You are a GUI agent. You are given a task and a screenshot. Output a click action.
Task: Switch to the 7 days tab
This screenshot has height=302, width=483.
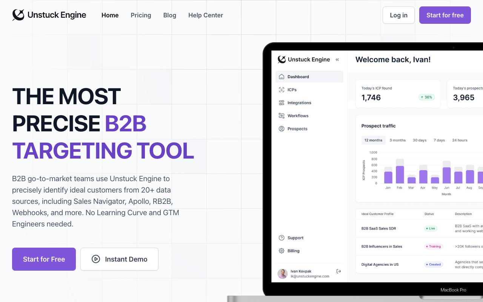[x=439, y=140]
